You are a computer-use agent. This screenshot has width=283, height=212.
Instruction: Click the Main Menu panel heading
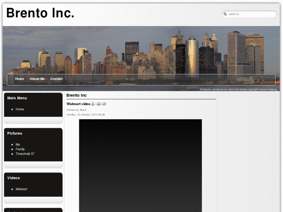pyautogui.click(x=17, y=98)
